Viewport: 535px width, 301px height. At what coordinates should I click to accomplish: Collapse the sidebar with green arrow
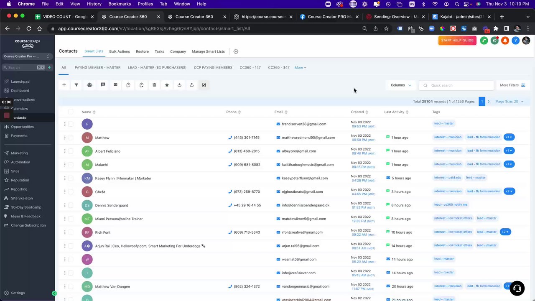54,293
